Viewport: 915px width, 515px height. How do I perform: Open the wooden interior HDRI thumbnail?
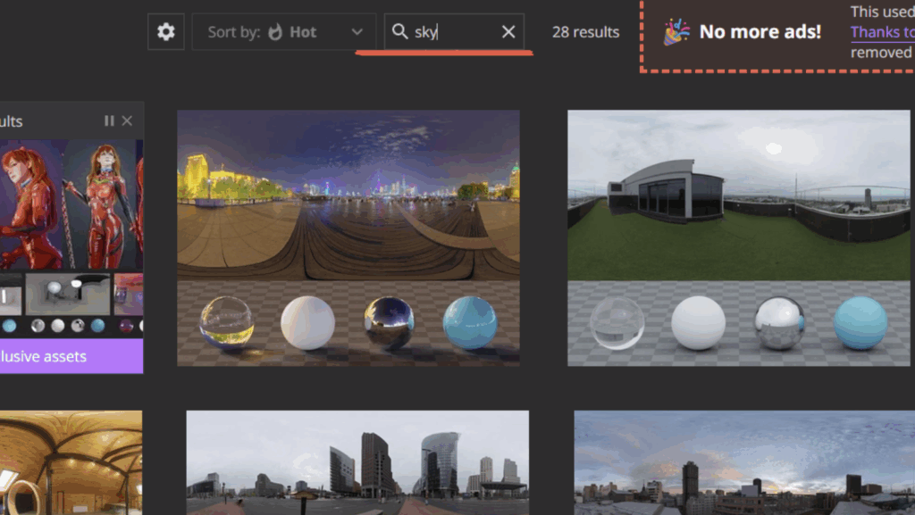71,462
